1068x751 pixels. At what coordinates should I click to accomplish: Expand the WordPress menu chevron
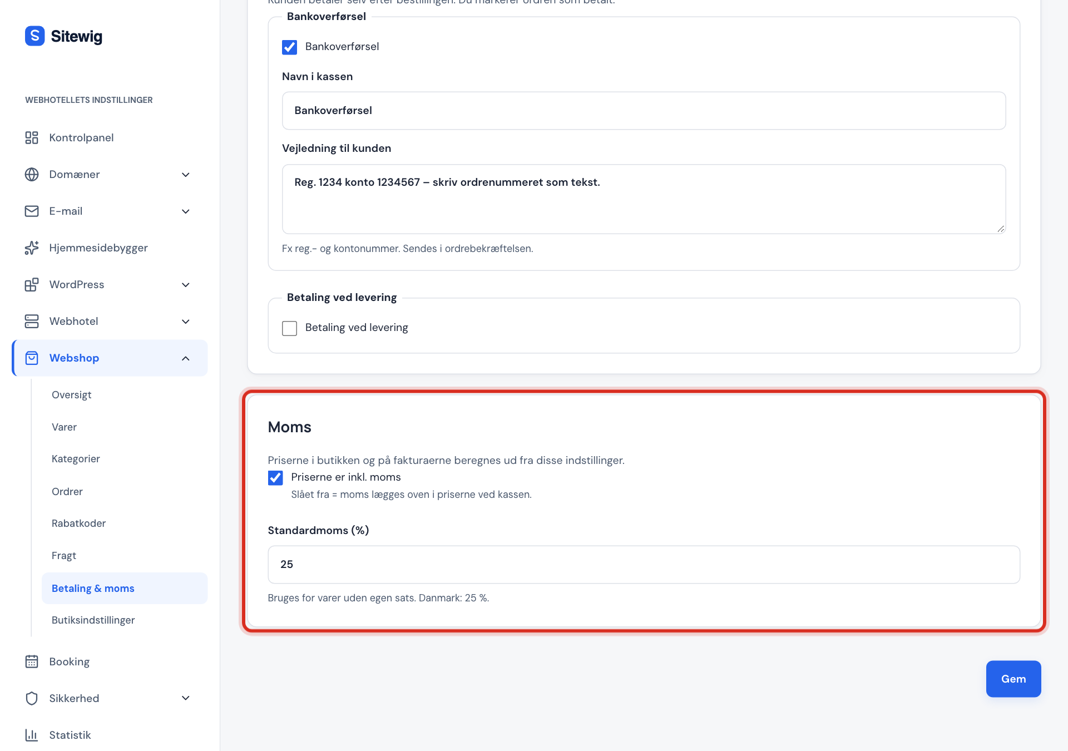[x=186, y=285]
